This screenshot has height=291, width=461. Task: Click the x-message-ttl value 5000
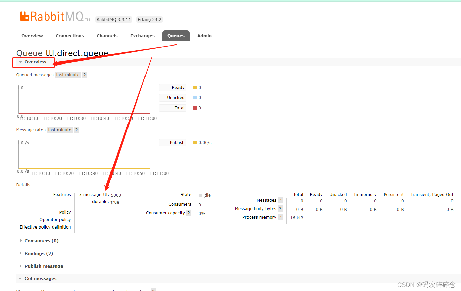[116, 195]
